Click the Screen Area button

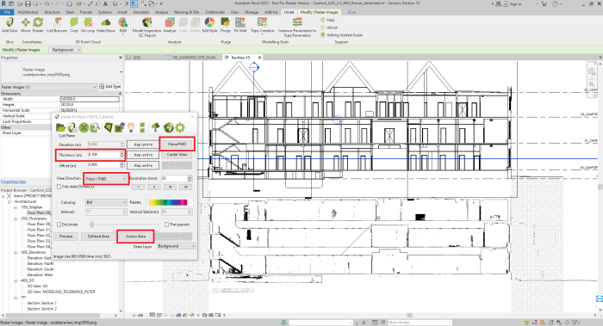135,237
